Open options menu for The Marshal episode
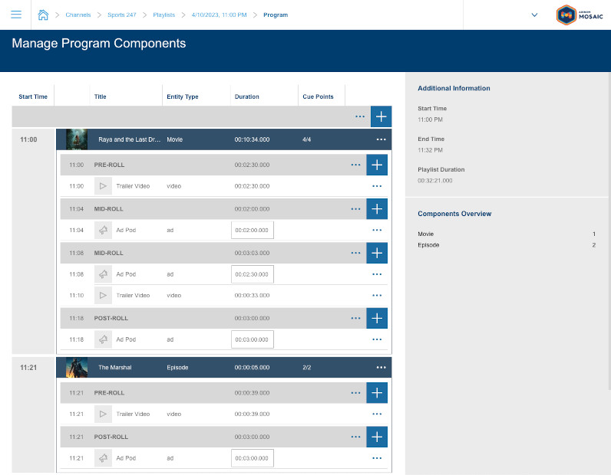This screenshot has width=611, height=475. click(x=381, y=368)
